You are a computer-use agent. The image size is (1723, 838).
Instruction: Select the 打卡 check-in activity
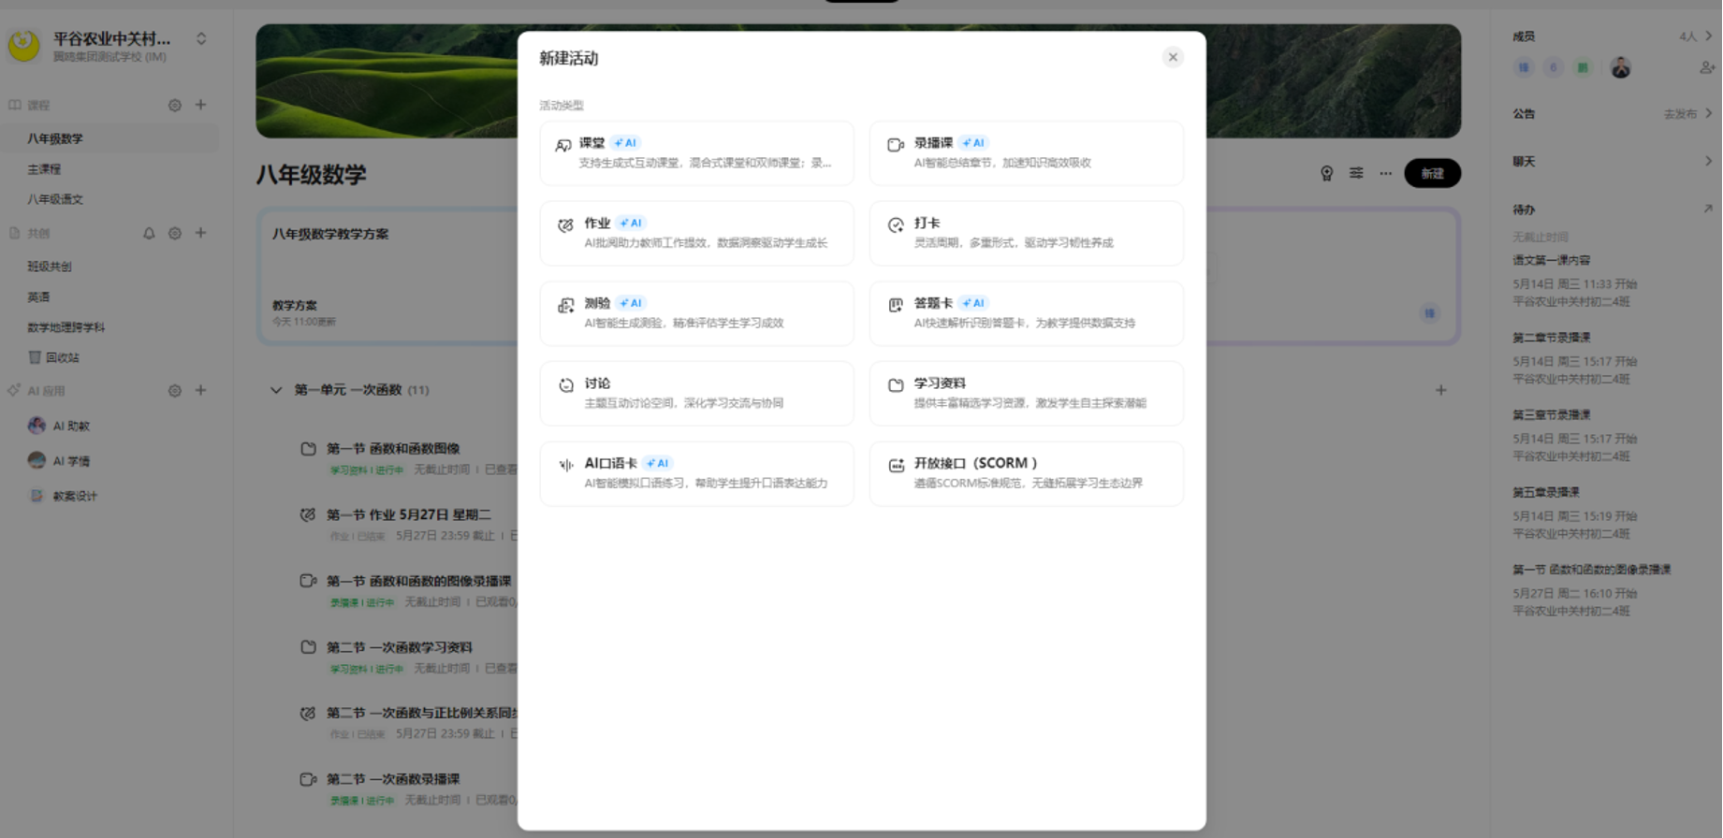point(1026,233)
